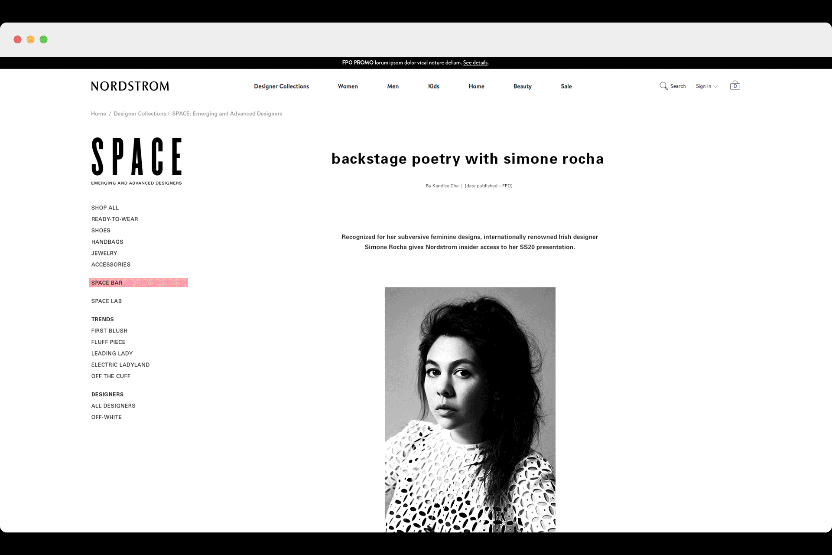832x555 pixels.
Task: Click the SPACE logo in the sidebar
Action: tap(136, 161)
